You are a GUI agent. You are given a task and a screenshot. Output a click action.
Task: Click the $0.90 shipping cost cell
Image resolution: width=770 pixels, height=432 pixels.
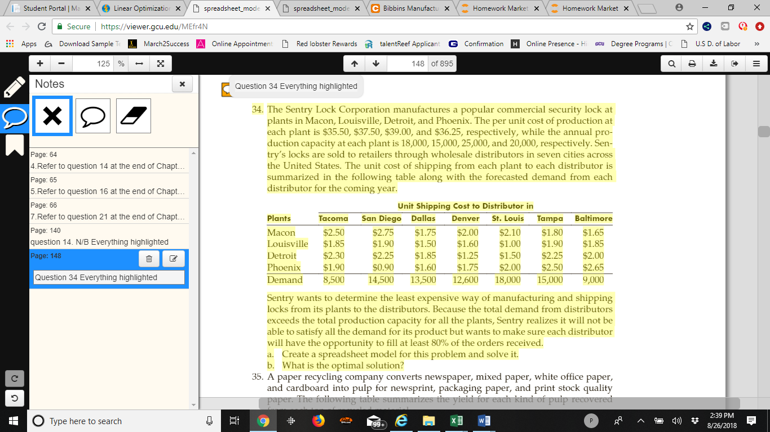pos(383,267)
